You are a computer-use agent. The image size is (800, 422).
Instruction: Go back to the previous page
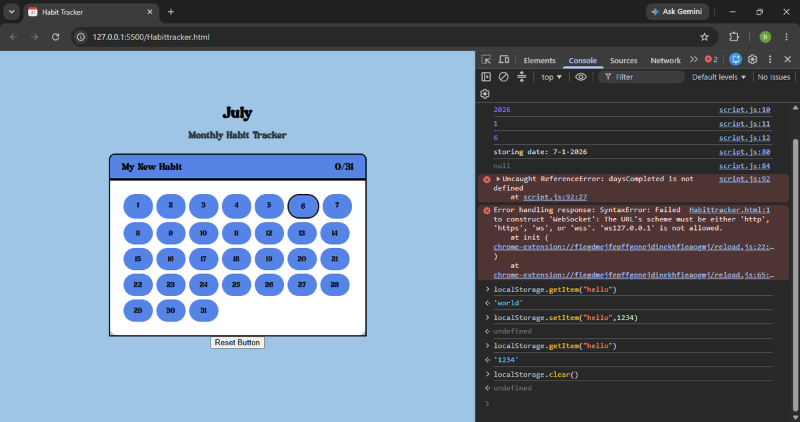14,37
